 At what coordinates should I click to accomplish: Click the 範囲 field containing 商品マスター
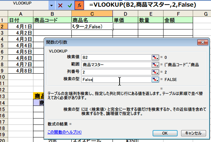point(116,65)
